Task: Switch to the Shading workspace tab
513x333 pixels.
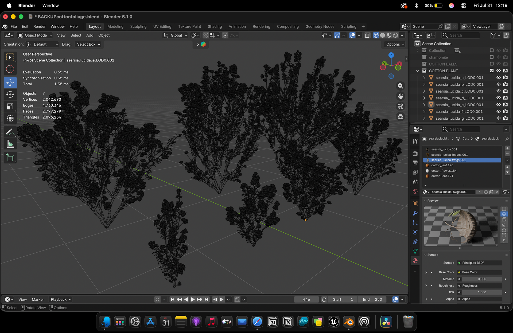Action: click(215, 26)
